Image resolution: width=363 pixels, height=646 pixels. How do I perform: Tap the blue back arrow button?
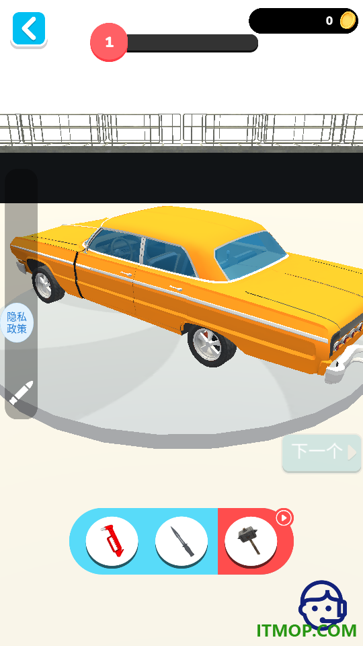29,29
